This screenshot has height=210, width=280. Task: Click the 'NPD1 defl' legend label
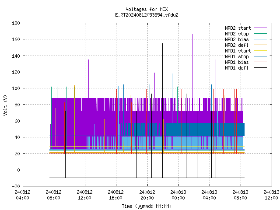237,68
